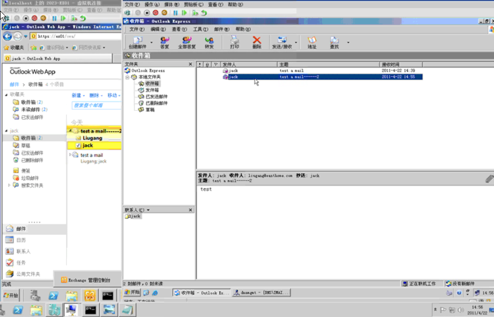Click red Shut Down icon in Outlook Express VM toolbar
Image resolution: width=494 pixels, height=317 pixels.
pos(155,13)
